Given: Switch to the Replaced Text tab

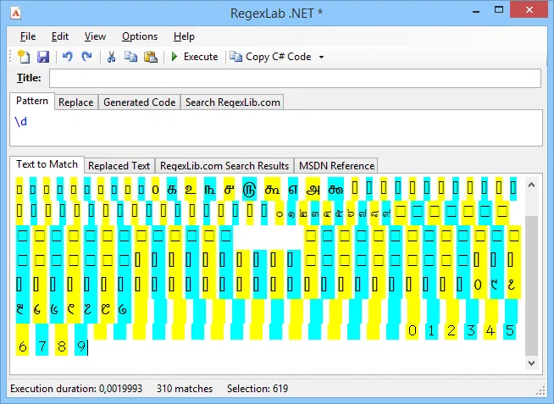Looking at the screenshot, I should tap(119, 166).
